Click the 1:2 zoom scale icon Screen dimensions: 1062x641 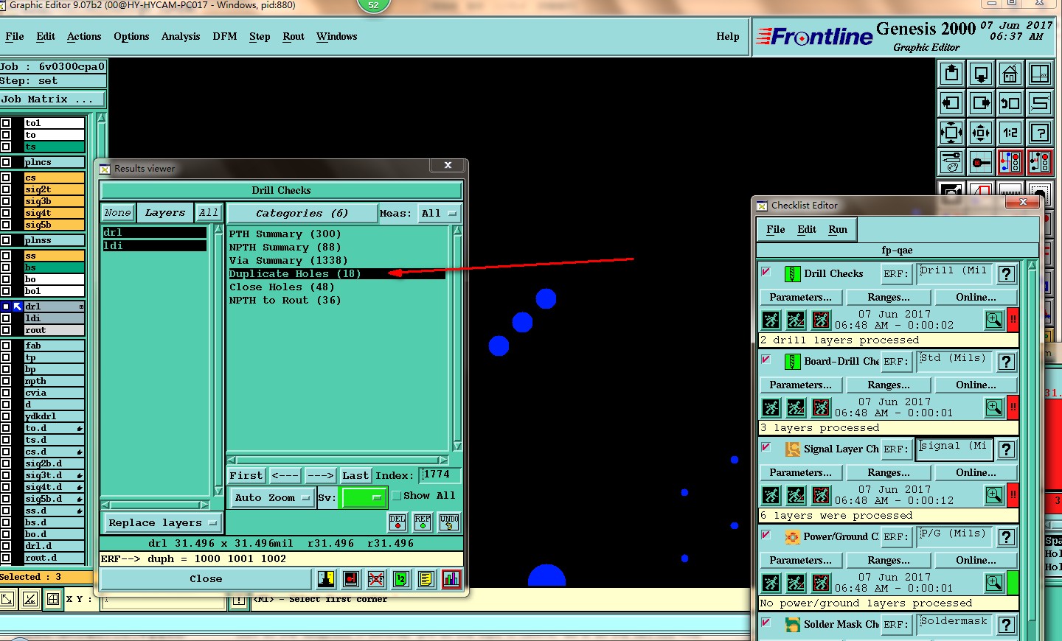click(x=1010, y=133)
